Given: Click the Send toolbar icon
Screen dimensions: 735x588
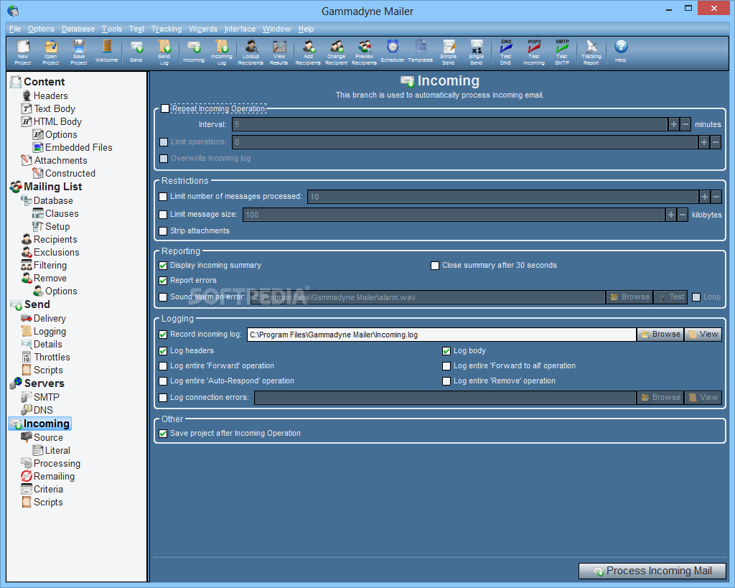Looking at the screenshot, I should point(136,52).
